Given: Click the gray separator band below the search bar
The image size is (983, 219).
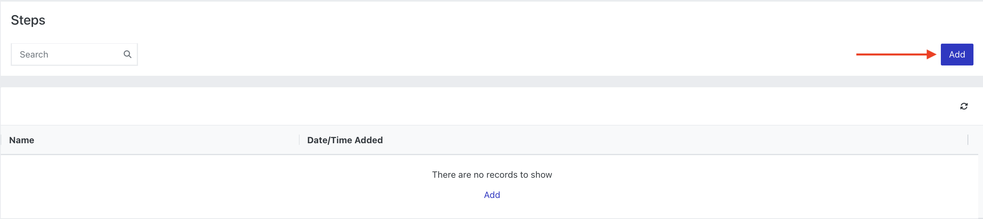Looking at the screenshot, I should (x=491, y=81).
